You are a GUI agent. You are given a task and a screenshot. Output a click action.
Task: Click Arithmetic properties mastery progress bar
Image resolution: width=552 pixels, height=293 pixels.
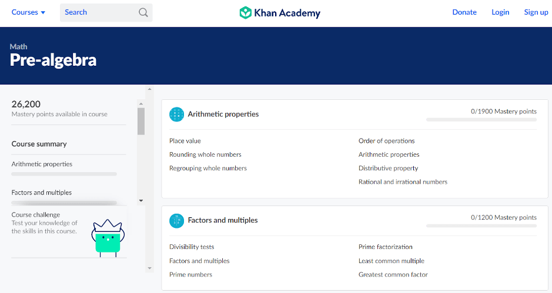pyautogui.click(x=481, y=120)
